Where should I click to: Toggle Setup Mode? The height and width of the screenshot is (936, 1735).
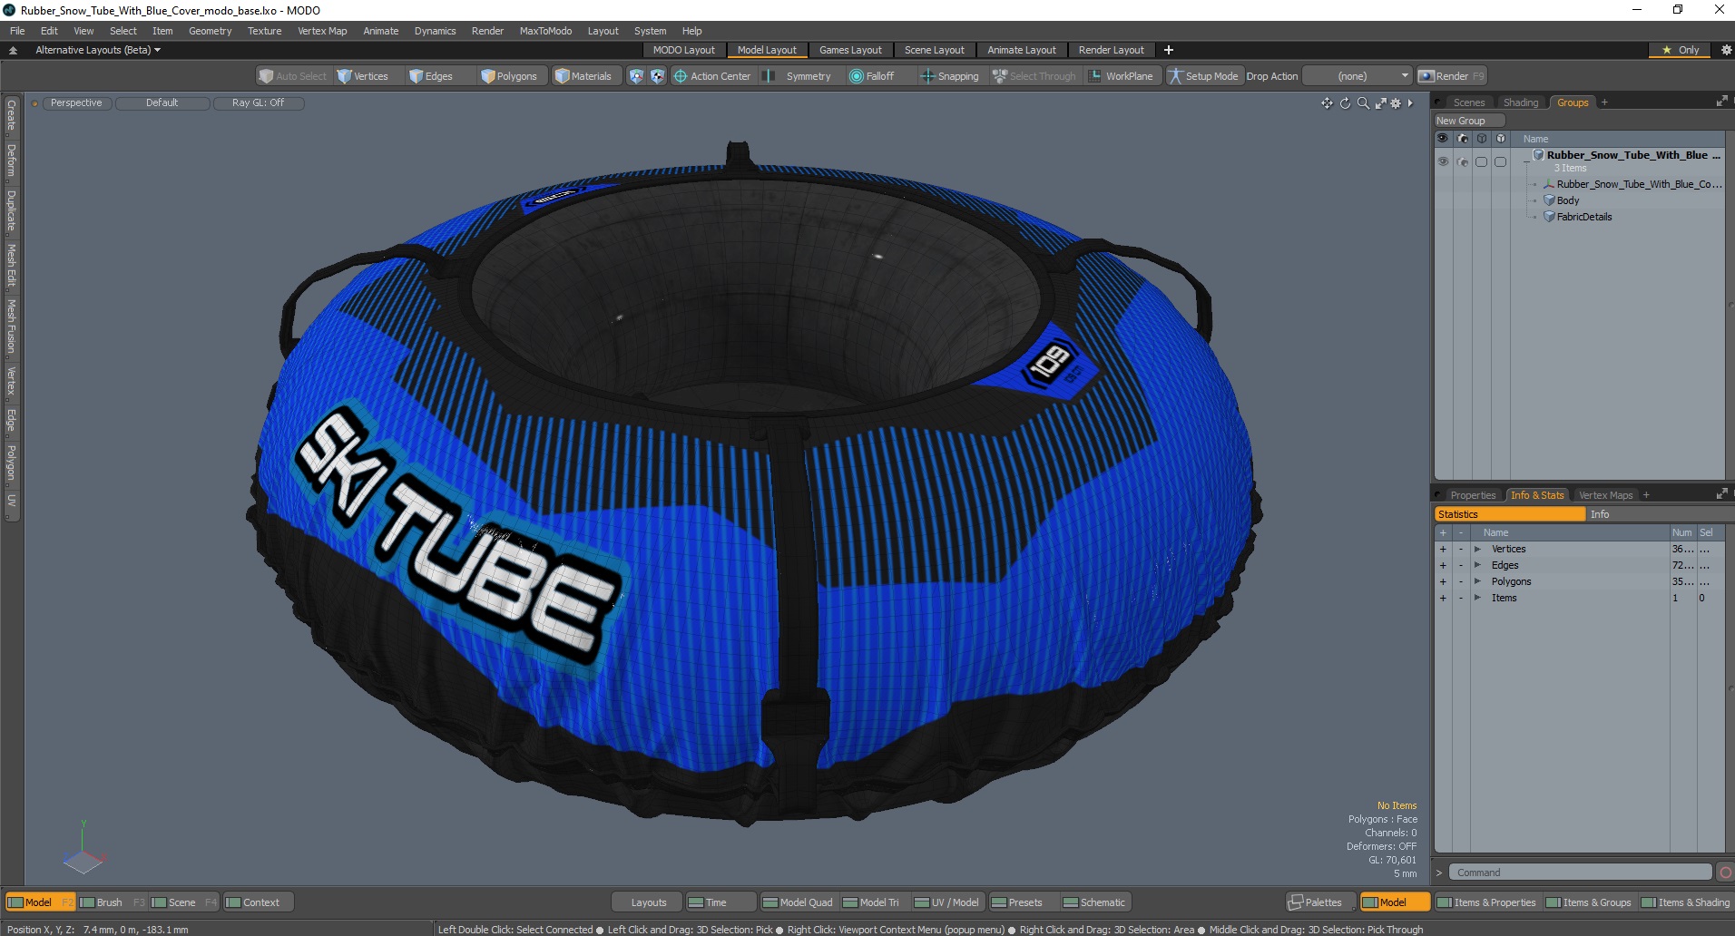(1203, 76)
